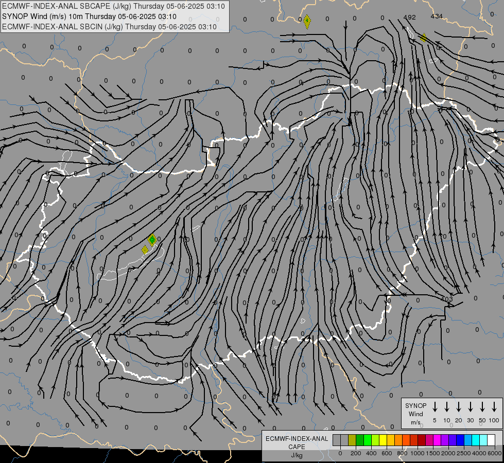Click the 100 m/s wind arrow in legend
The height and width of the screenshot is (463, 504).
pos(494,406)
